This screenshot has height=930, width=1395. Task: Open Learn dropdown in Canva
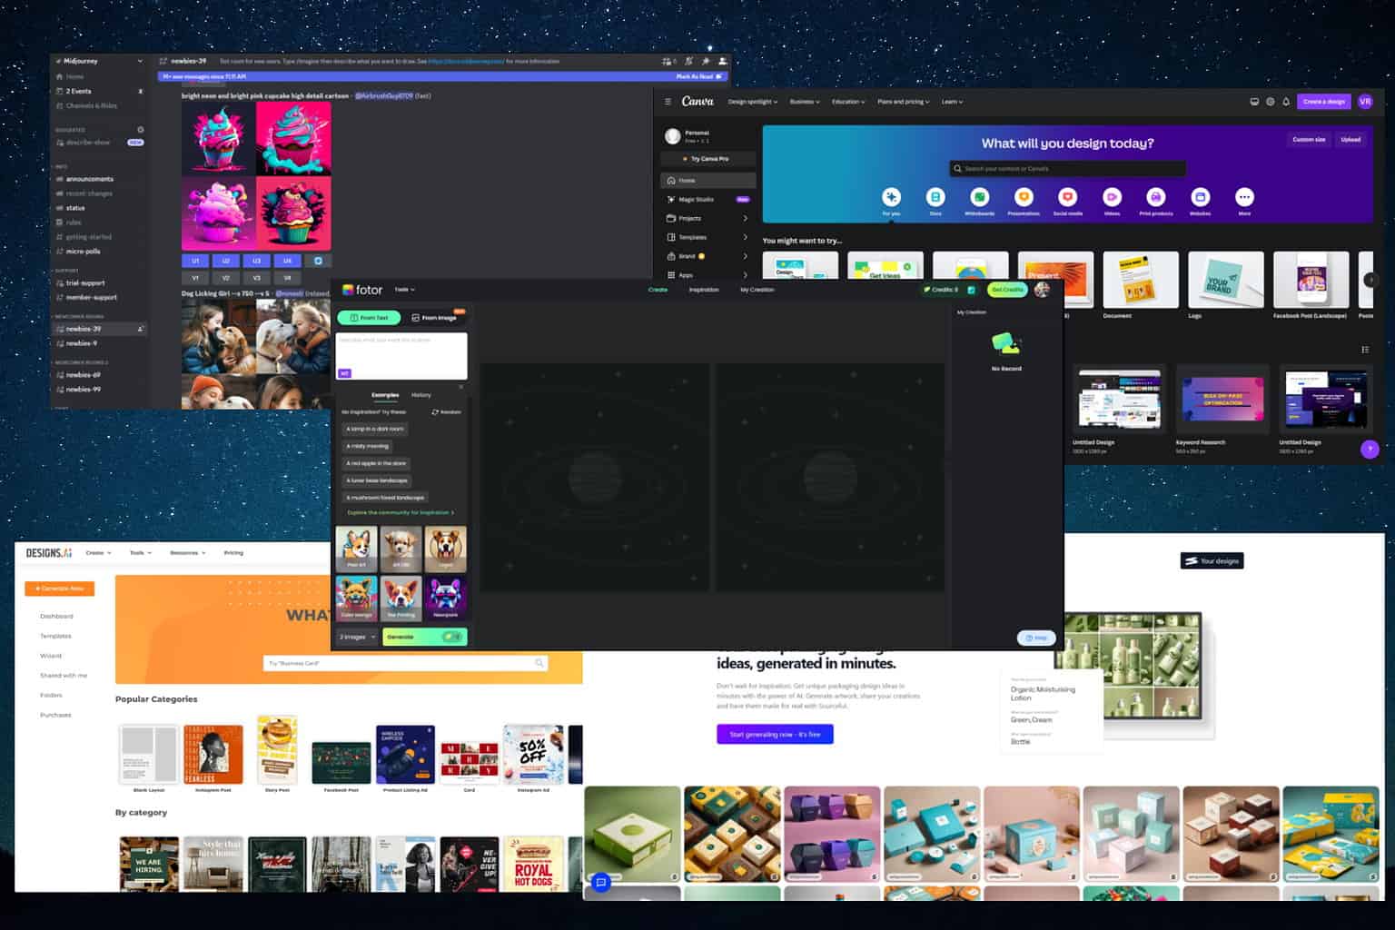(x=952, y=102)
